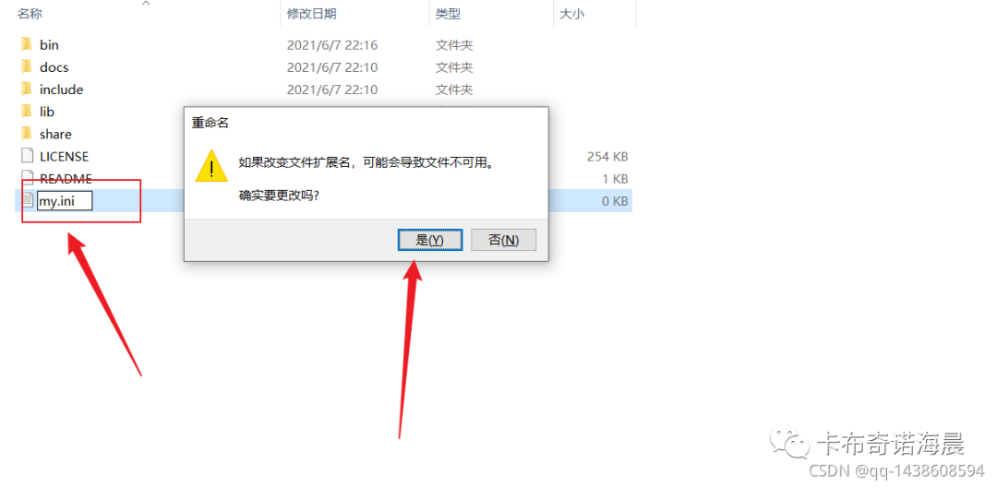Sort by 类型 column header
The image size is (997, 488).
click(448, 13)
